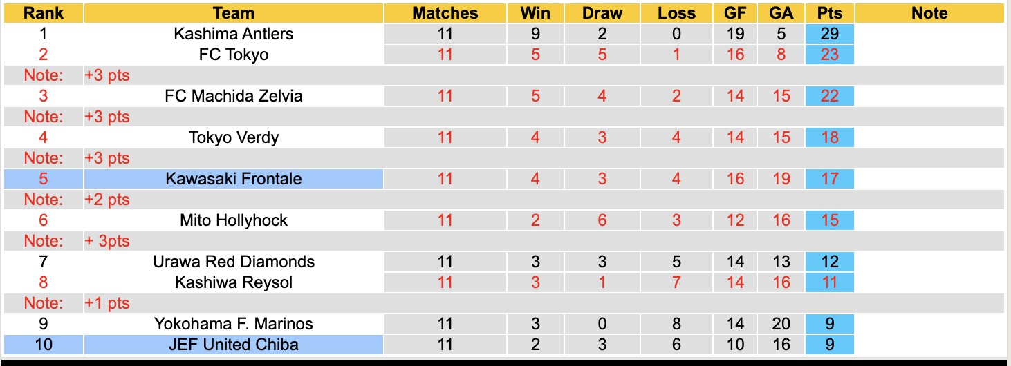Open the FC Tokyo team name
The width and height of the screenshot is (1011, 366).
(234, 55)
